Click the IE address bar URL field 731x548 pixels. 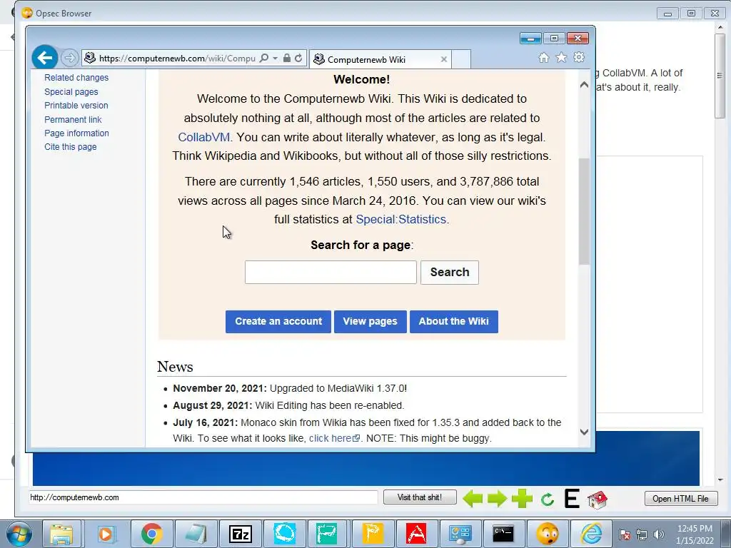177,59
